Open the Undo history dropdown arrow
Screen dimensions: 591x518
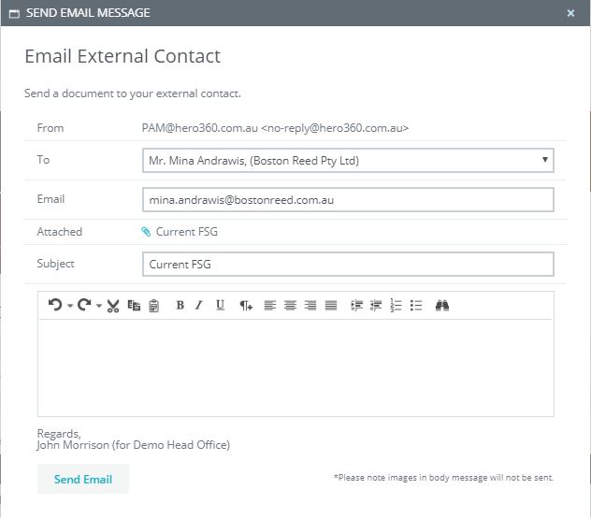coord(70,306)
